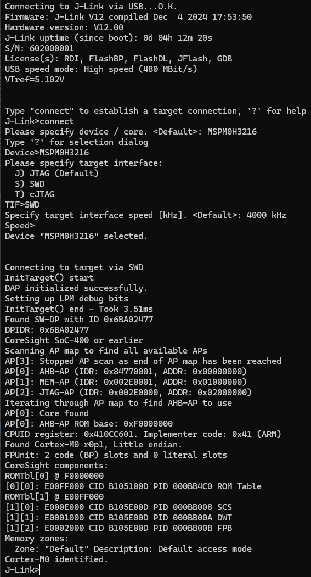
Task: Click the T) cJTAG interface option
Action: tap(35, 194)
